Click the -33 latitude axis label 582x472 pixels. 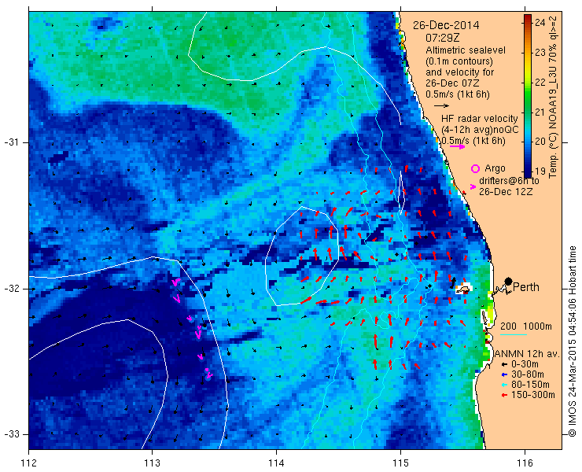(13, 434)
